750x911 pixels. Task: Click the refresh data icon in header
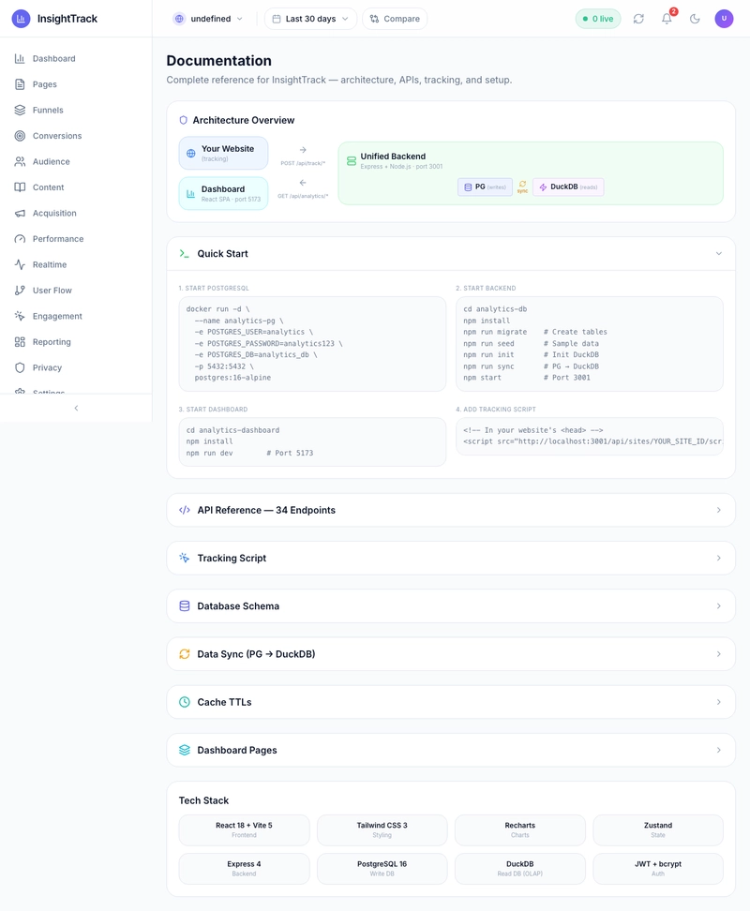click(x=638, y=19)
